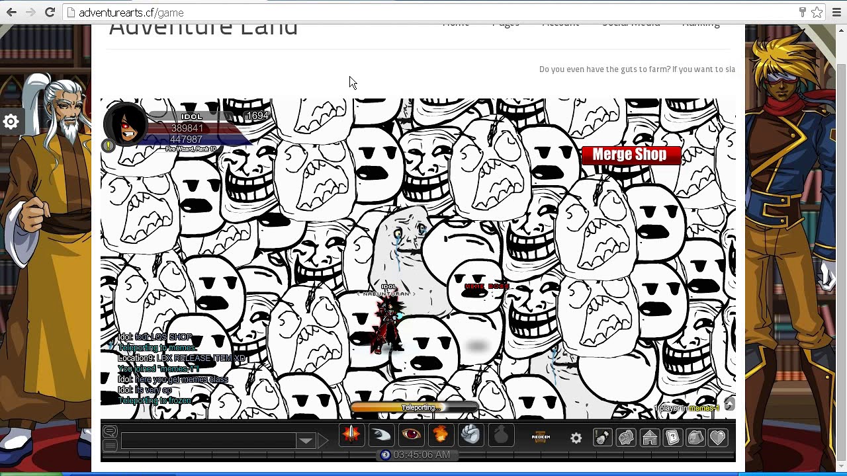The height and width of the screenshot is (476, 847).
Task: Click the blue mana bar showing 447987
Action: click(195, 139)
